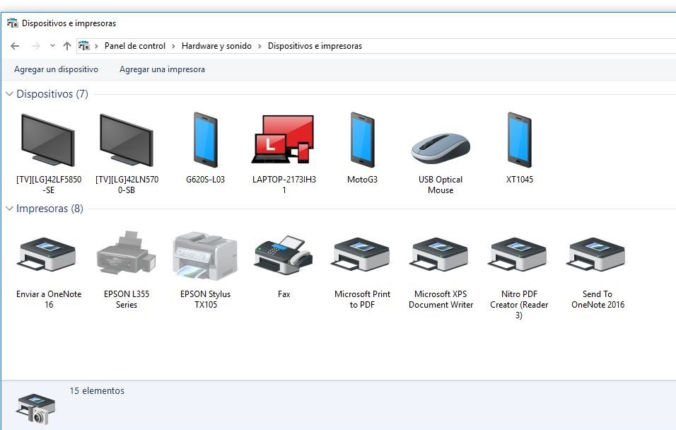
Task: Click Agregar un dispositivo button
Action: (x=56, y=69)
